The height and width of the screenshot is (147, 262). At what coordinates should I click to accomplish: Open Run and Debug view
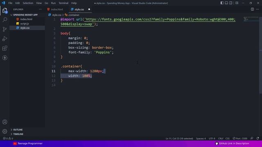click(x=5, y=39)
